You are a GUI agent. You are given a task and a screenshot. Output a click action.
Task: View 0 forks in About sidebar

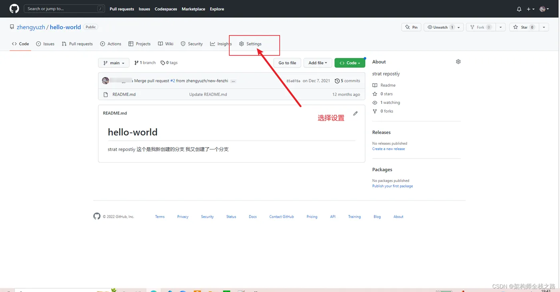pos(383,111)
